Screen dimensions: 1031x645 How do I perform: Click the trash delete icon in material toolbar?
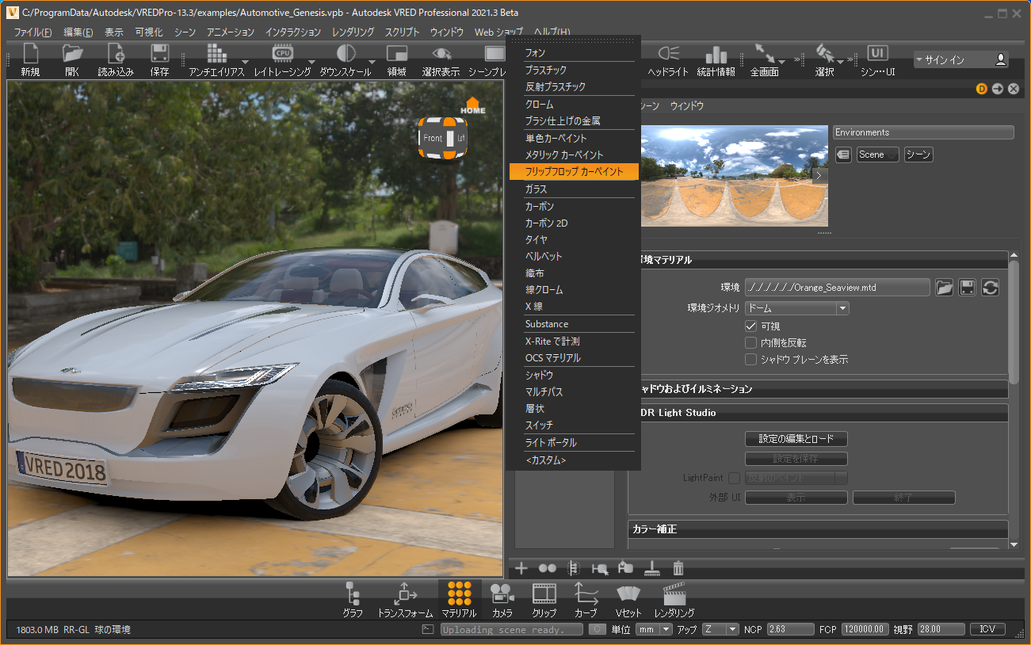(x=678, y=568)
